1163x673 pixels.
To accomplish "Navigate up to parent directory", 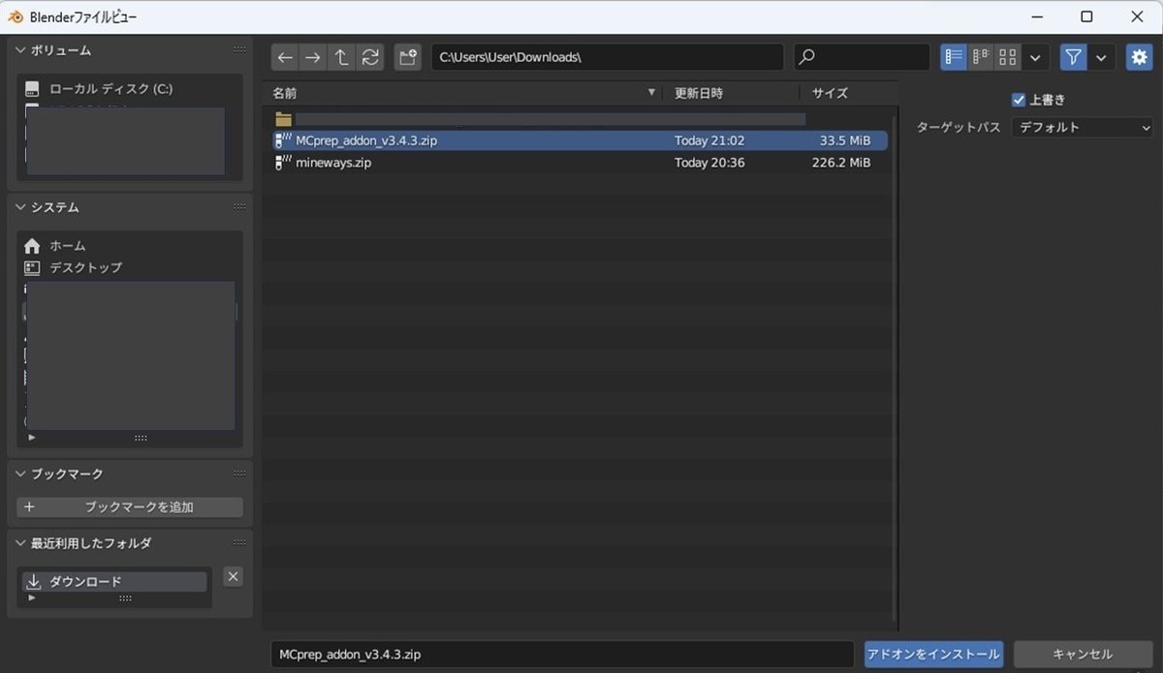I will click(341, 57).
